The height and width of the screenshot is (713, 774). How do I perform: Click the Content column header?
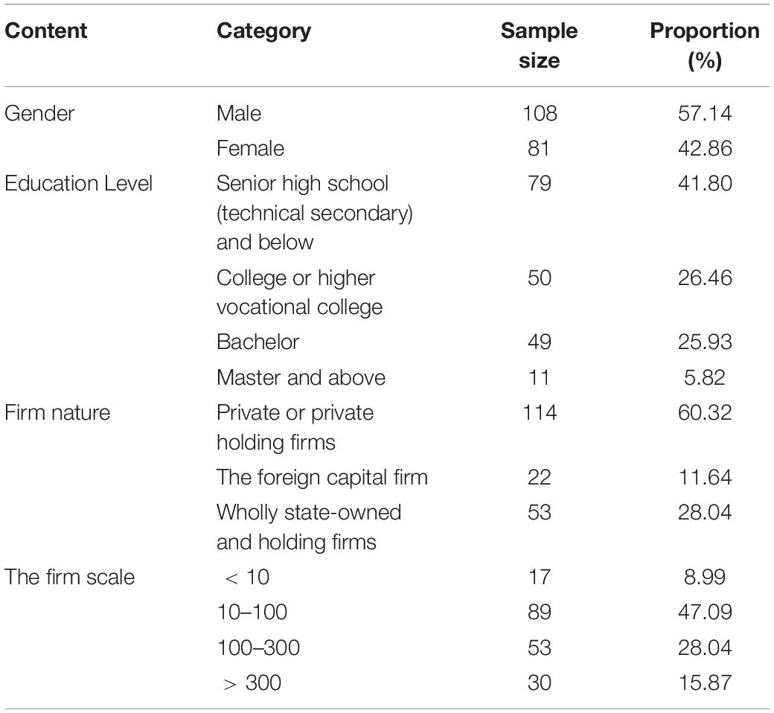point(46,31)
